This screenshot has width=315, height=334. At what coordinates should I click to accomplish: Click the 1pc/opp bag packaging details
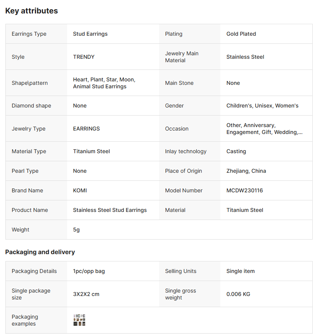[x=89, y=271]
